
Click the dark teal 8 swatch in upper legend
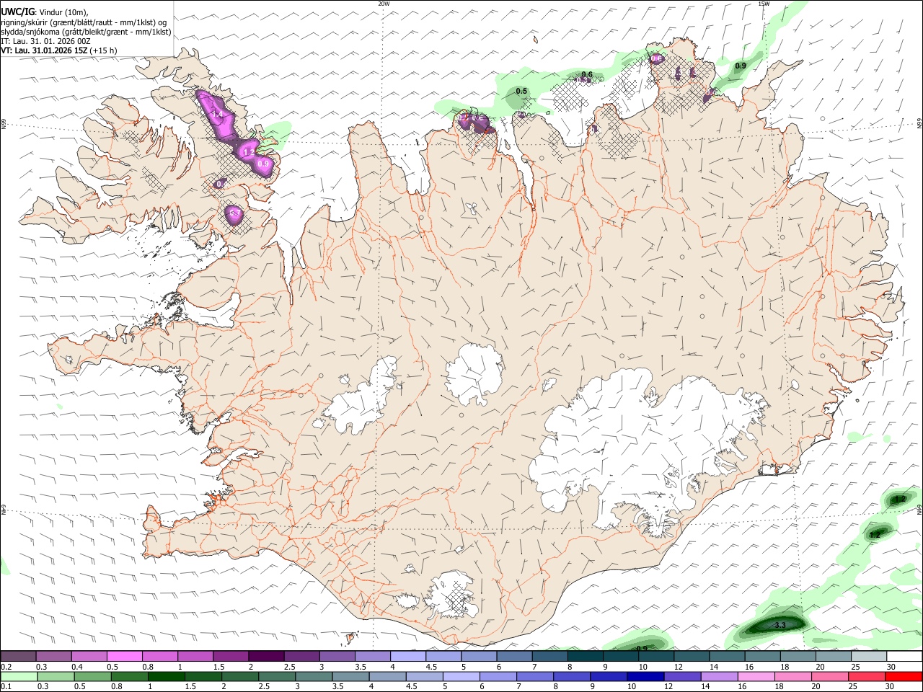tap(586, 656)
